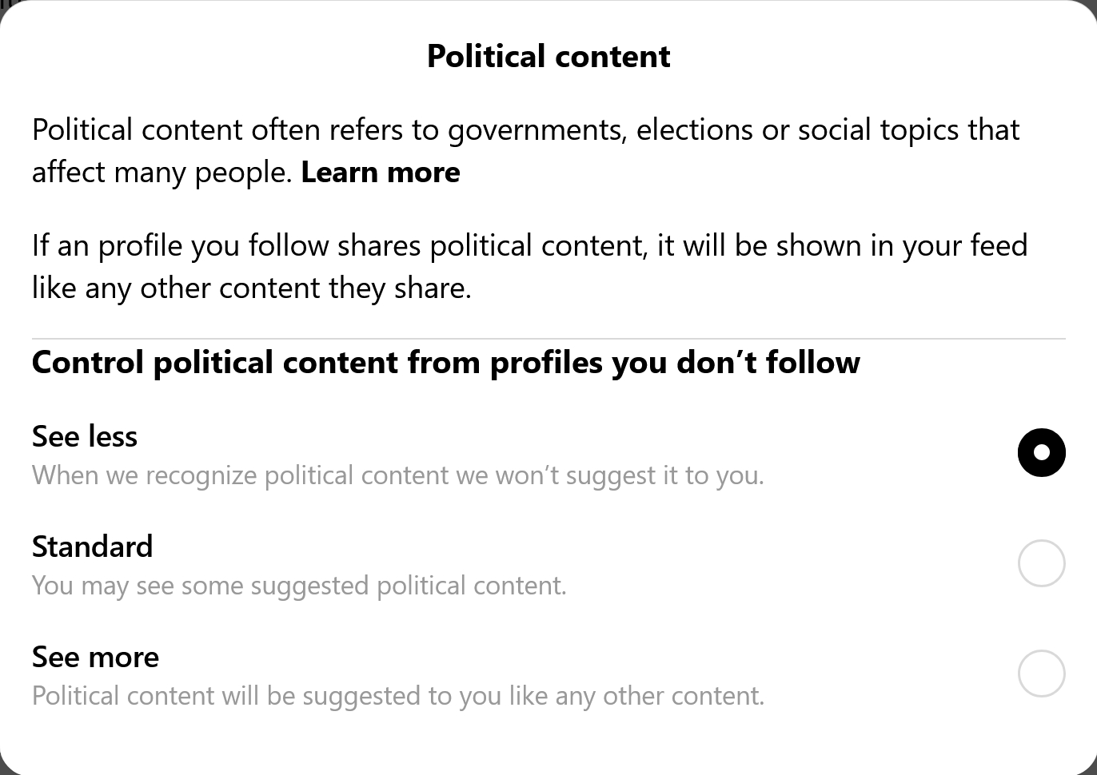Click the Political content dialog title
Screen dimensions: 1097x775
coord(548,57)
